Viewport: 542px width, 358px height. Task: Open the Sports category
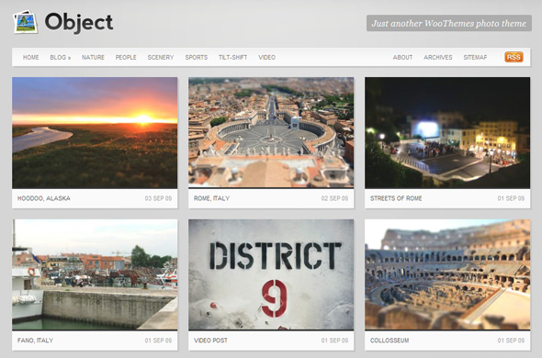196,57
